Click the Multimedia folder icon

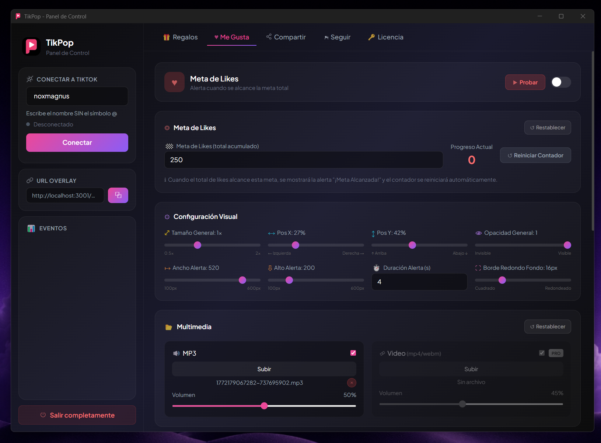[x=169, y=327]
